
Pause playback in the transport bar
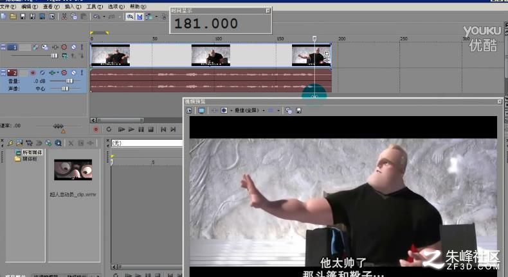click(x=141, y=130)
